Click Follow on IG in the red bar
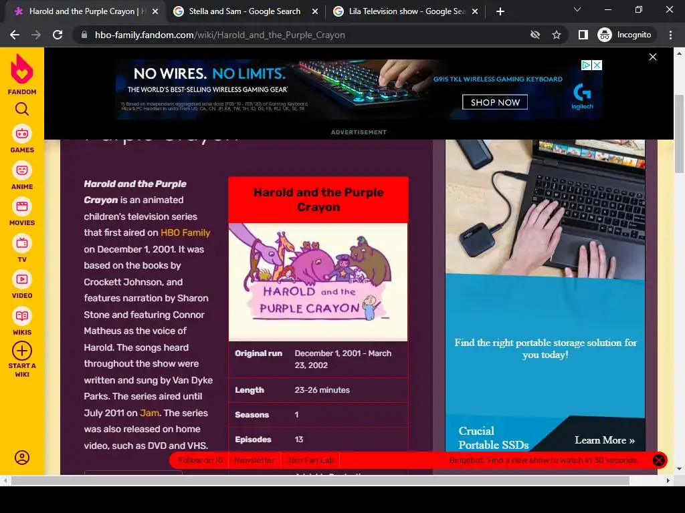This screenshot has height=513, width=685. click(200, 460)
